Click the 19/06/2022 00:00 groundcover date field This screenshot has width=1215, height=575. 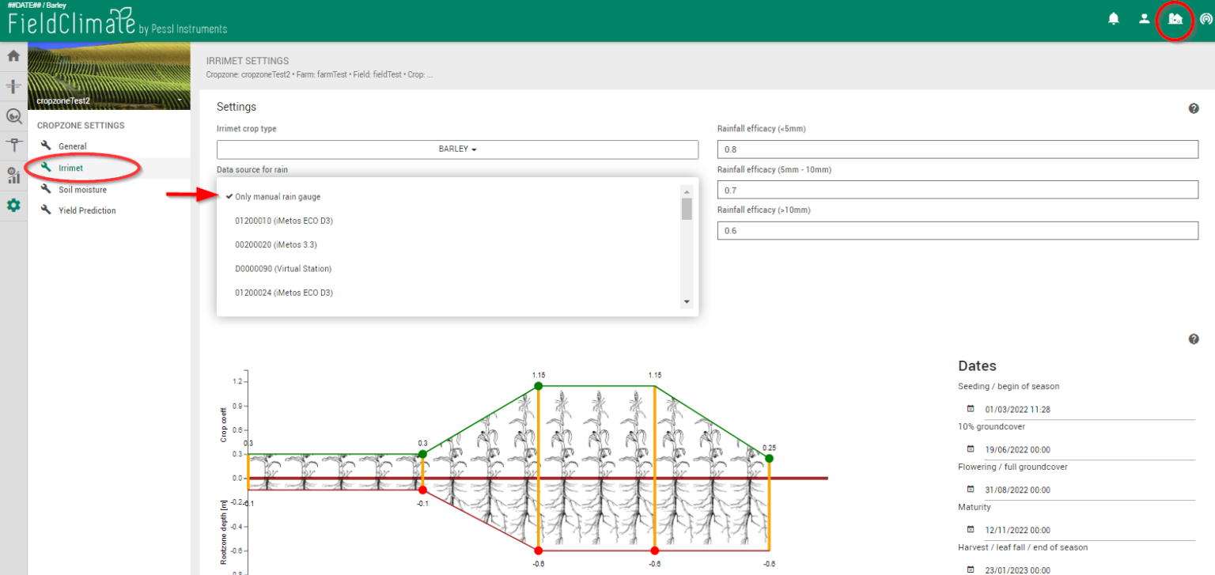1089,450
